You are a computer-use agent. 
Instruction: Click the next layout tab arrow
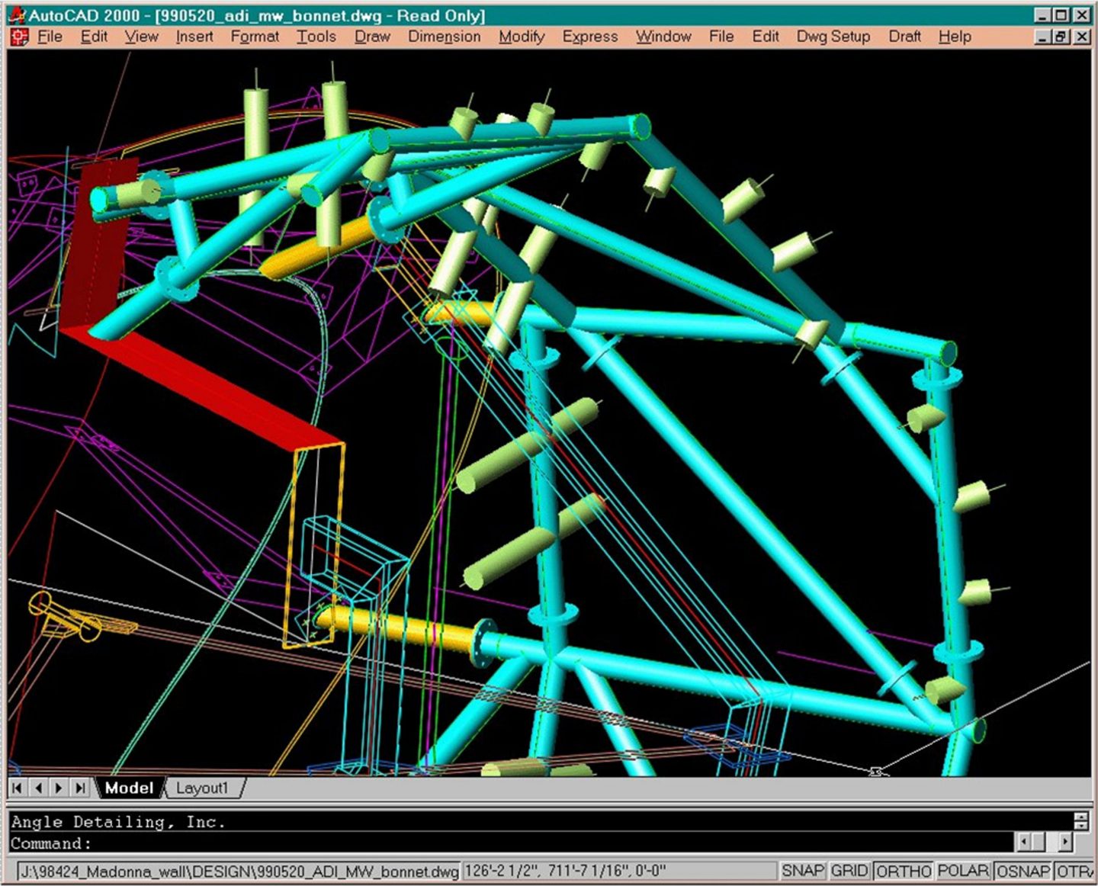[x=59, y=788]
